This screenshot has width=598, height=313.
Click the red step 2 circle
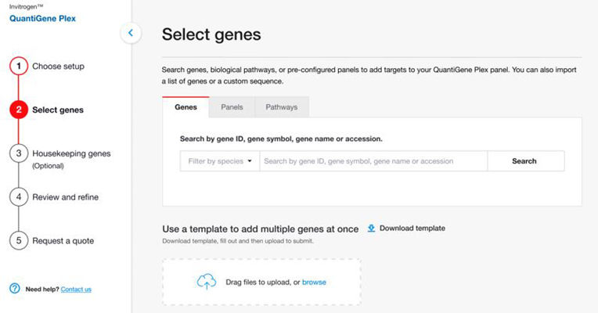(x=18, y=110)
